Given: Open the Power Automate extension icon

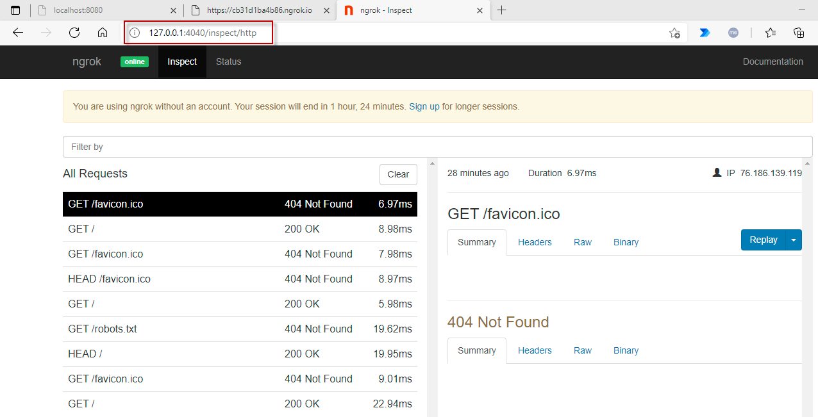Looking at the screenshot, I should click(705, 32).
